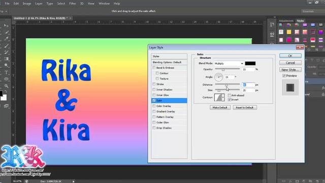Select the Zoom tool in the toolbar
The height and width of the screenshot is (183, 325).
pyautogui.click(x=6, y=86)
